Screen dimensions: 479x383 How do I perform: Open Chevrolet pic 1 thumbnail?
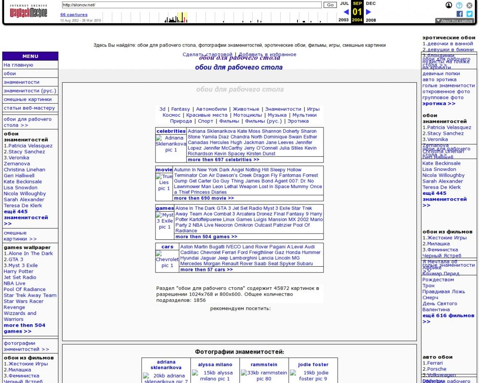coord(167,259)
